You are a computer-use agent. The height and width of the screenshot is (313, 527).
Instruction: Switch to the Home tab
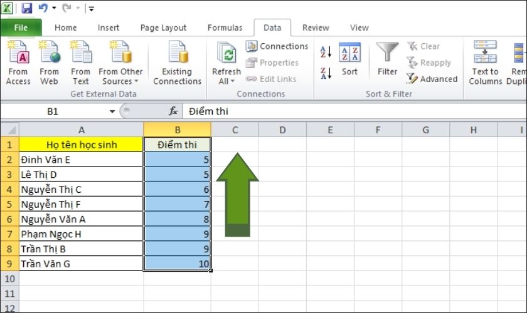click(65, 28)
